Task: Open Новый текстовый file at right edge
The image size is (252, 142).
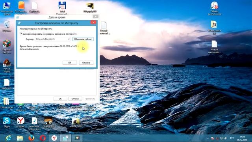Action: [214, 44]
